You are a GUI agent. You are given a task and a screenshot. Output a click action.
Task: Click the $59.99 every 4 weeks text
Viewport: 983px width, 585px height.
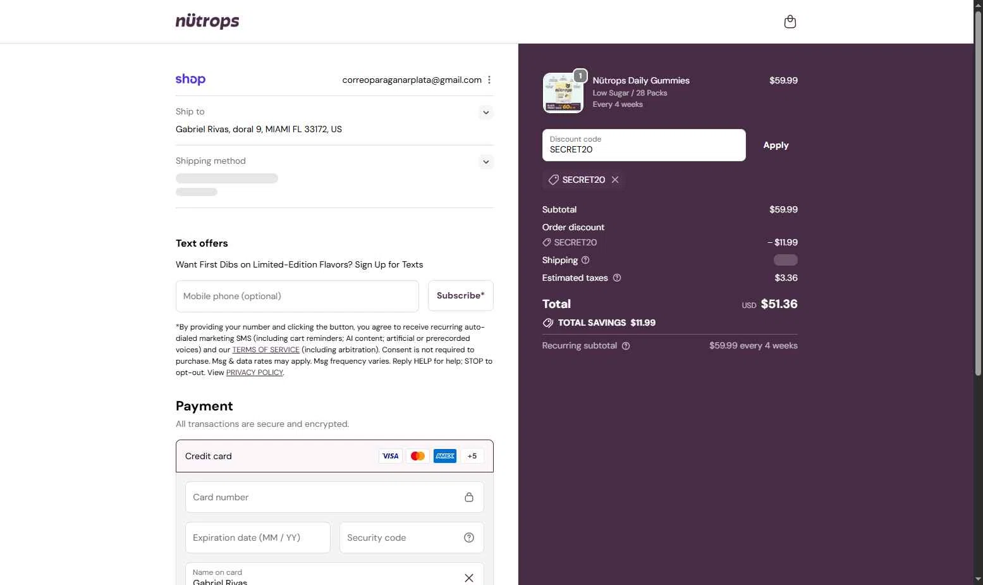[753, 345]
